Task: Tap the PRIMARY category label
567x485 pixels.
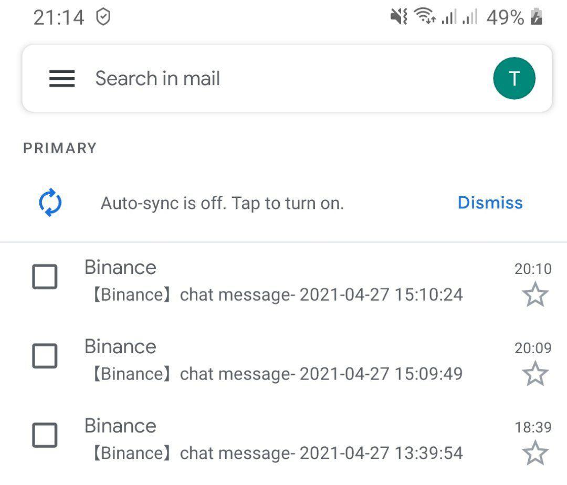Action: 60,148
